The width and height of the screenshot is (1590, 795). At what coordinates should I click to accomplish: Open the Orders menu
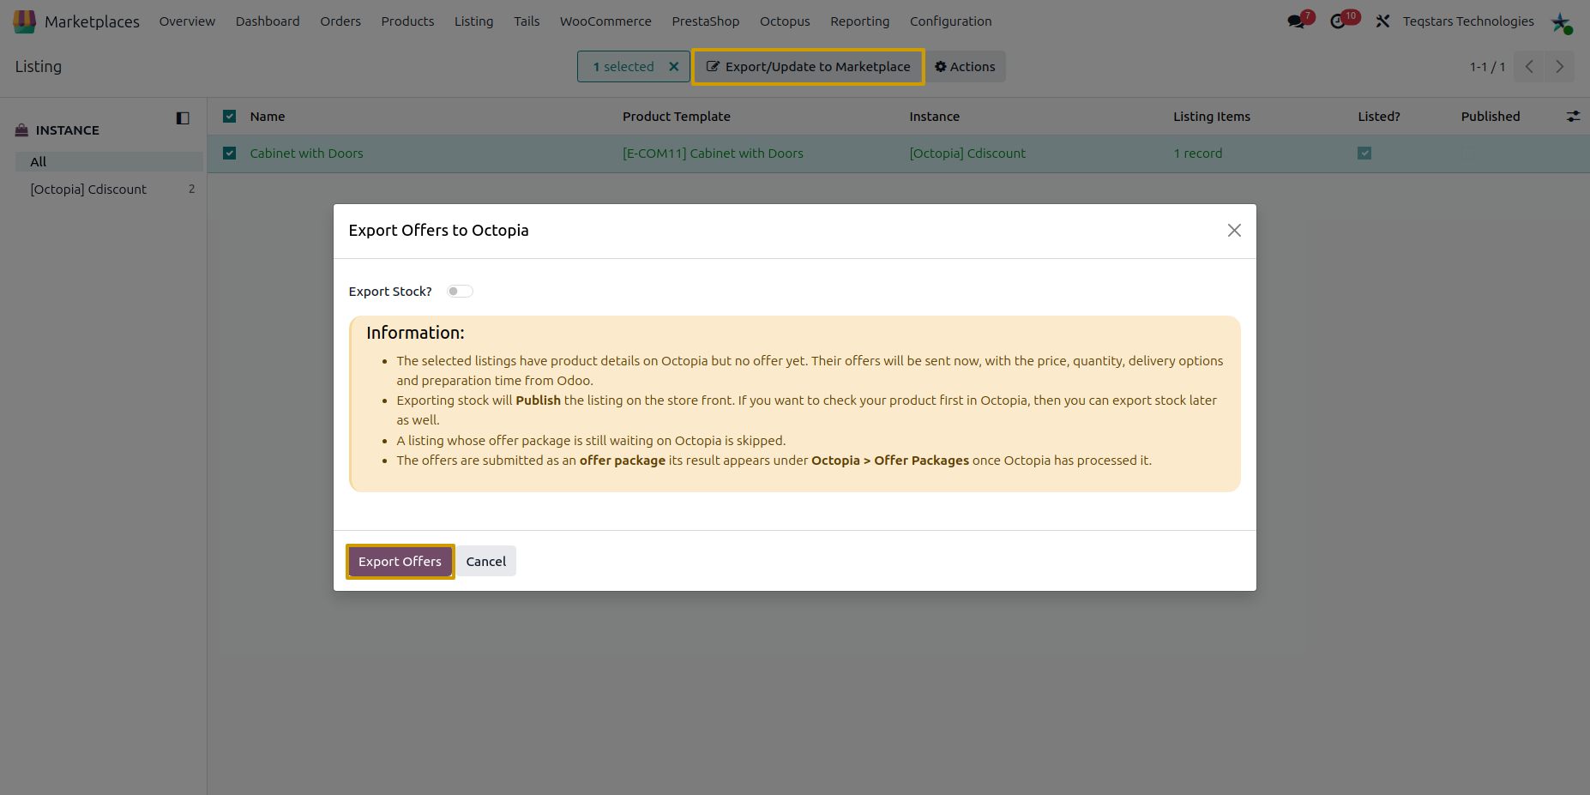click(340, 21)
